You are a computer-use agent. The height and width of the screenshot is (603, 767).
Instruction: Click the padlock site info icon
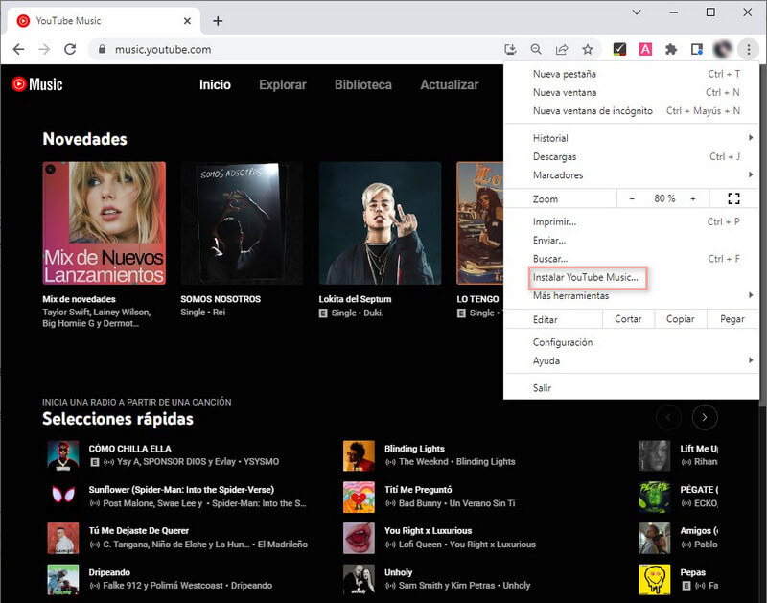(102, 49)
